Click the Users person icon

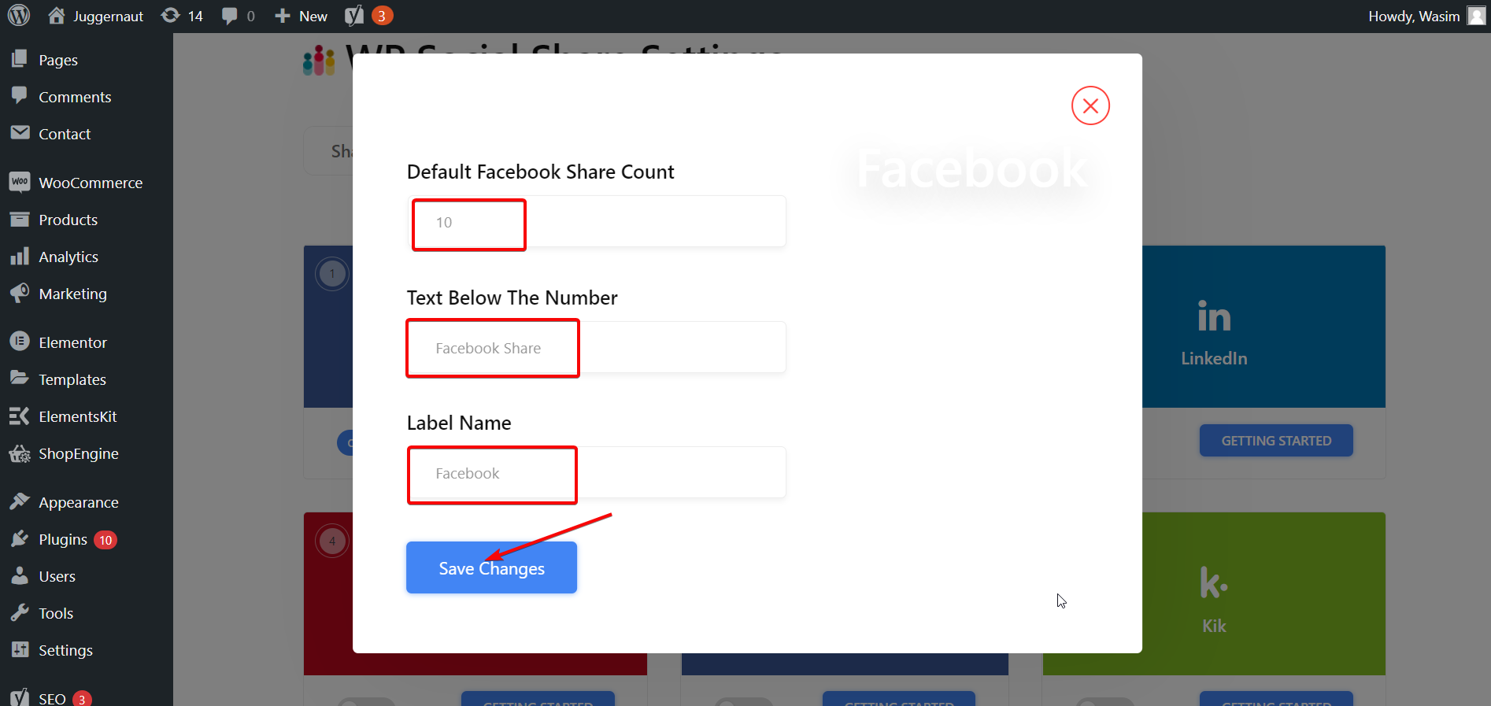point(20,575)
